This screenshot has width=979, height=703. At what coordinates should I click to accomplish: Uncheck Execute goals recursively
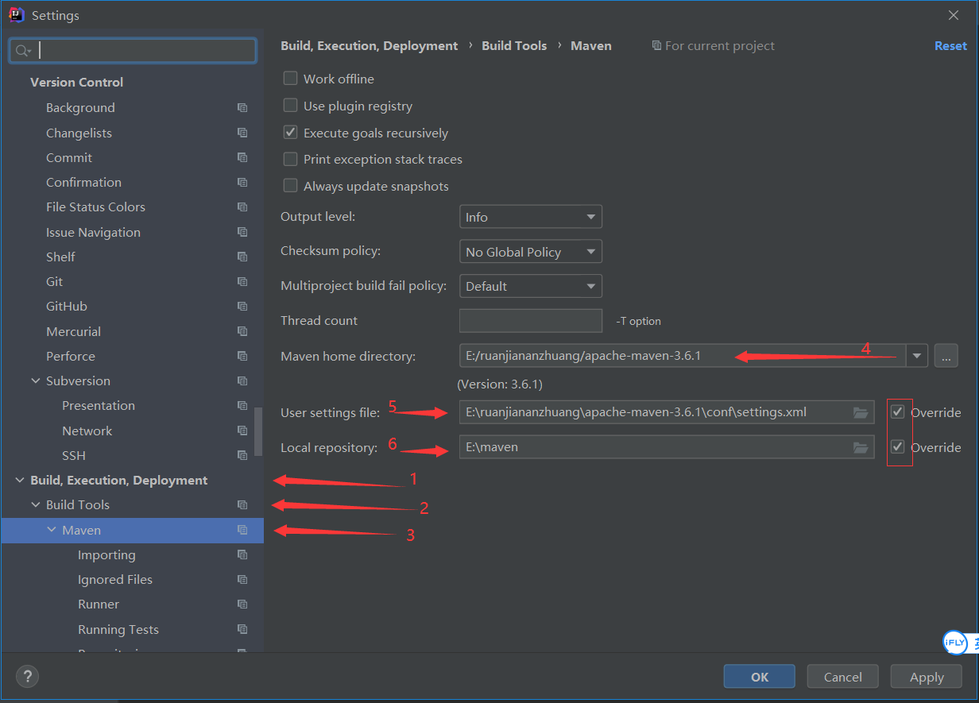(291, 133)
